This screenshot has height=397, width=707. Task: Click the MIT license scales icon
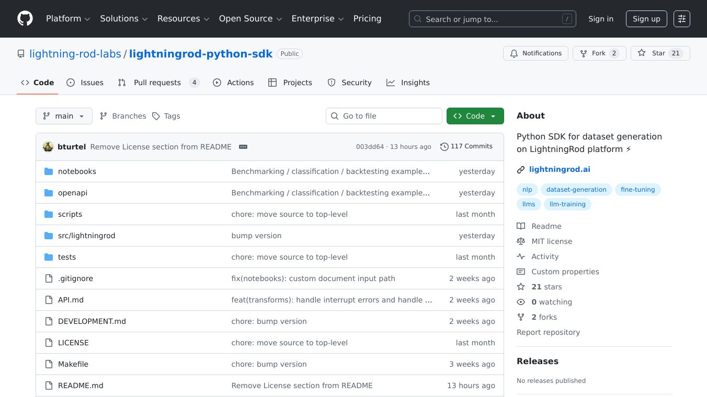(x=521, y=241)
